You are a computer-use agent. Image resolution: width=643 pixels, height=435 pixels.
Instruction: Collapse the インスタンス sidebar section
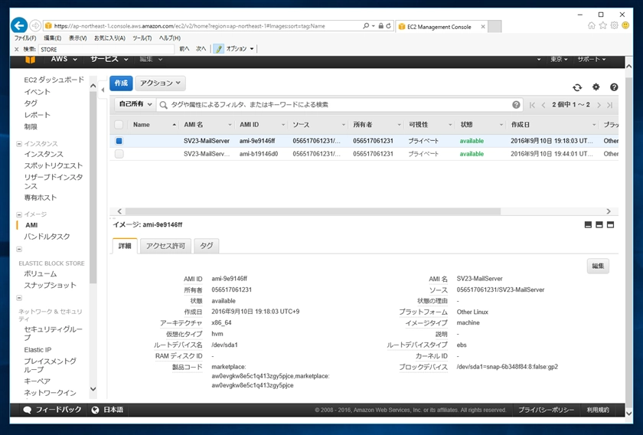pos(19,144)
